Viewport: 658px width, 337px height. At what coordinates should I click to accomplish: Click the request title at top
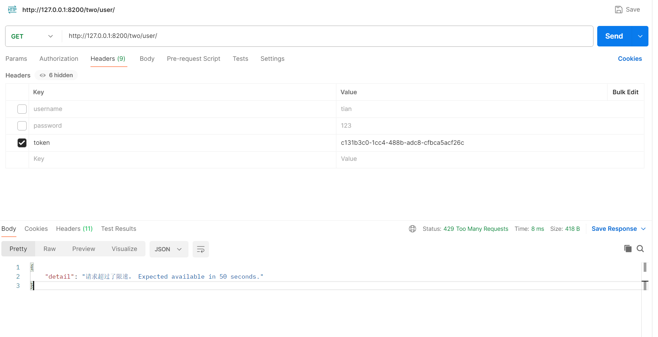[68, 10]
